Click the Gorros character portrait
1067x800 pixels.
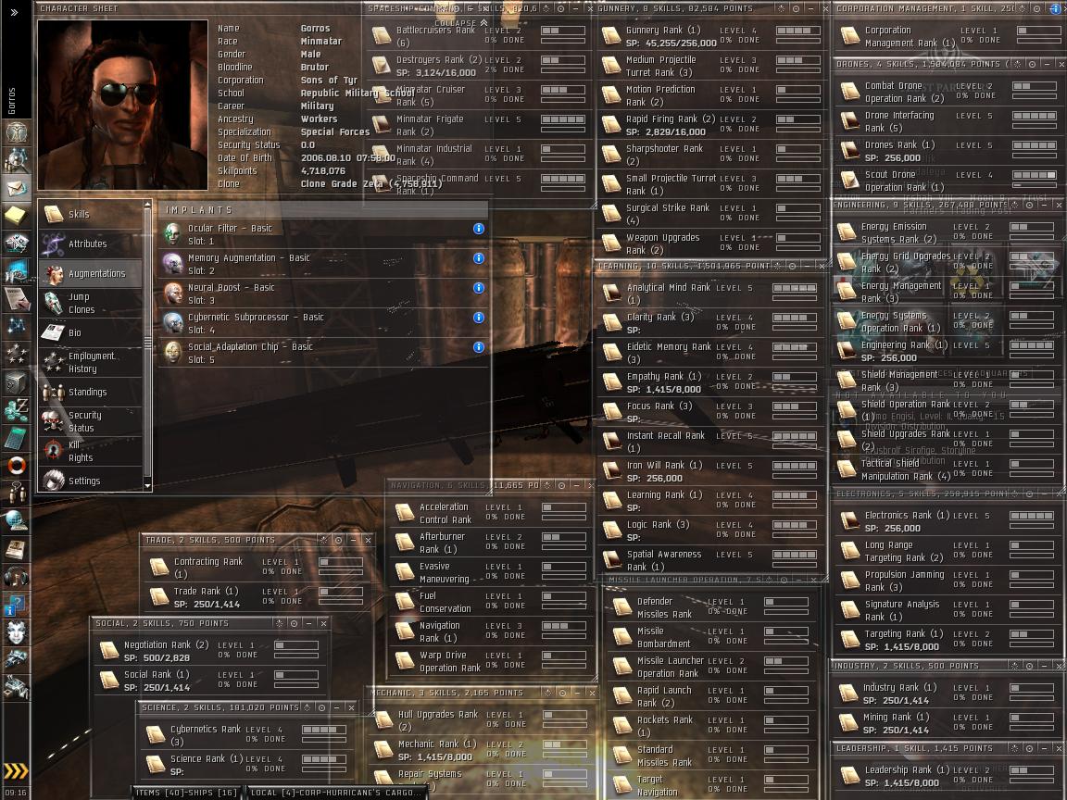point(122,105)
